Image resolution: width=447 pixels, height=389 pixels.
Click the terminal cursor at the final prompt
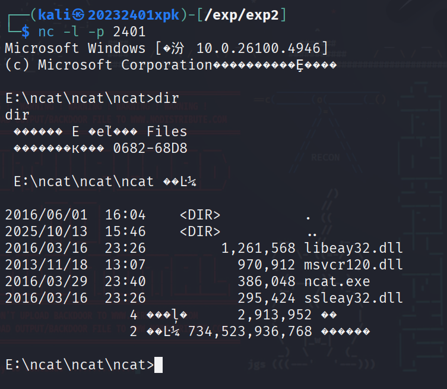[158, 365]
